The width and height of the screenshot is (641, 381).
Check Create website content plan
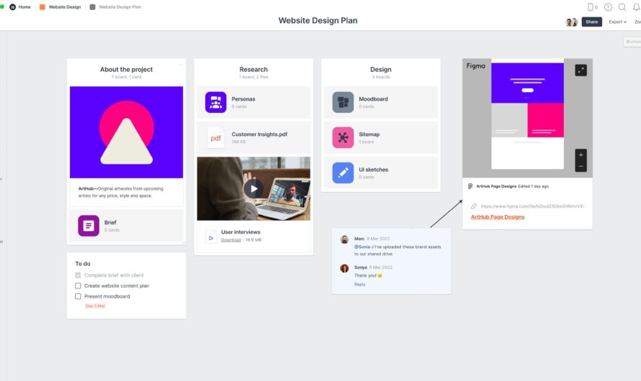[x=78, y=286]
